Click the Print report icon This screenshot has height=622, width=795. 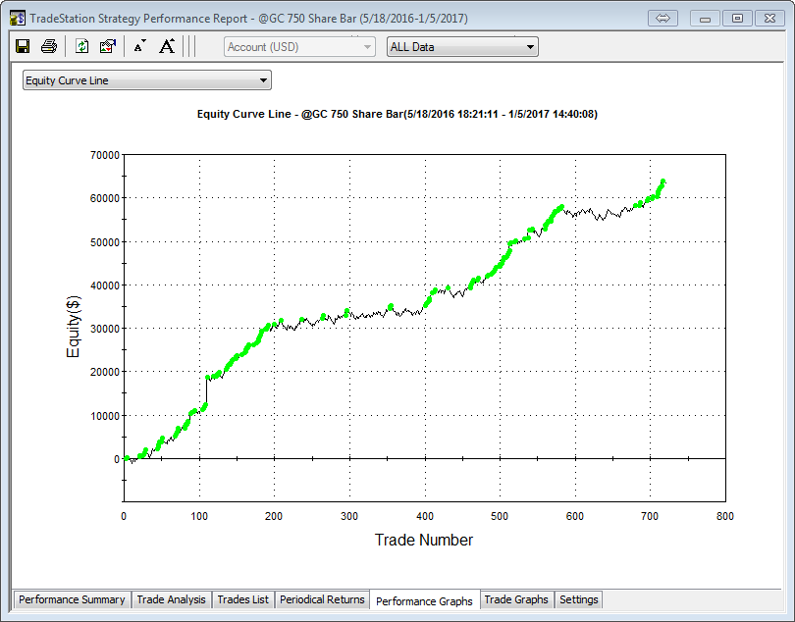pyautogui.click(x=48, y=46)
